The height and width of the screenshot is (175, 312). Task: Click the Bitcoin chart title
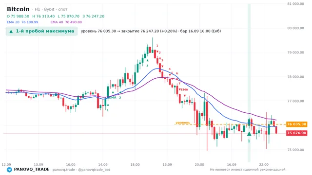tap(18, 9)
